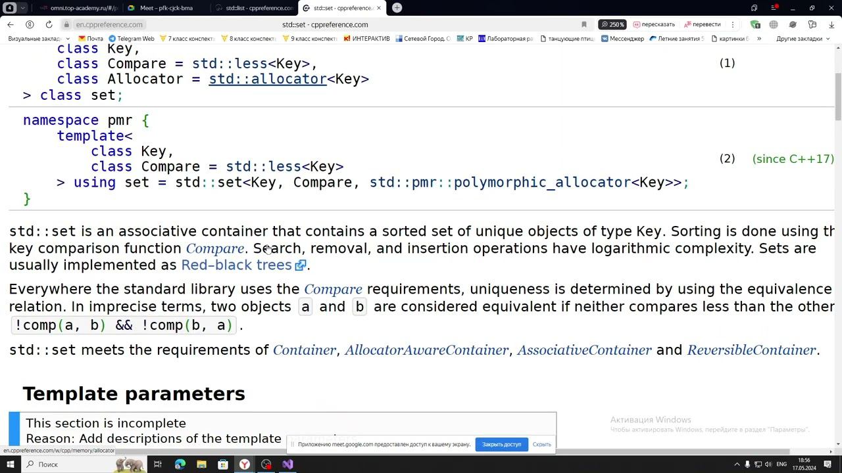Open the Red–black trees external link

point(243,265)
